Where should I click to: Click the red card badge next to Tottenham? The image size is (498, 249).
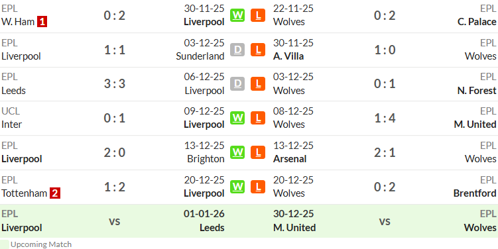coord(54,193)
